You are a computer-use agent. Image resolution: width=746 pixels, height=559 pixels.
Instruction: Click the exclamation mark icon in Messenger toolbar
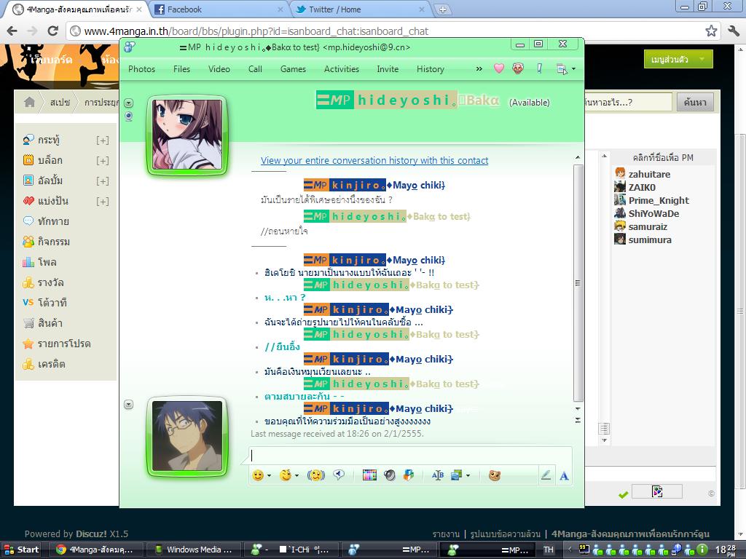click(539, 68)
